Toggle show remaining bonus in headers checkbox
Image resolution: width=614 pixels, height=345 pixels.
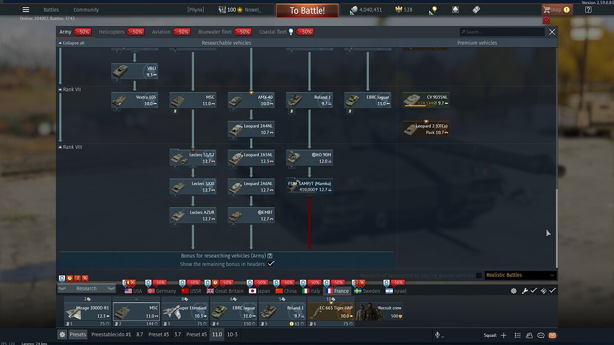click(271, 264)
